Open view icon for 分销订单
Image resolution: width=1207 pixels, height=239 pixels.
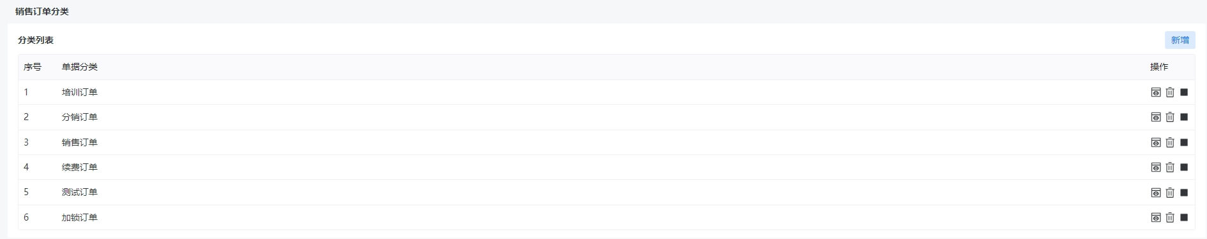pyautogui.click(x=1155, y=117)
